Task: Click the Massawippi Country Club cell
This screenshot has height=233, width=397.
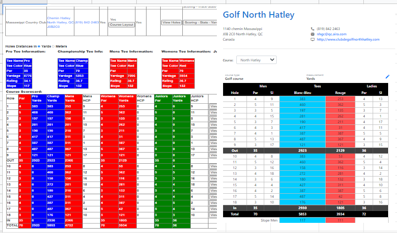Action: (x=26, y=23)
